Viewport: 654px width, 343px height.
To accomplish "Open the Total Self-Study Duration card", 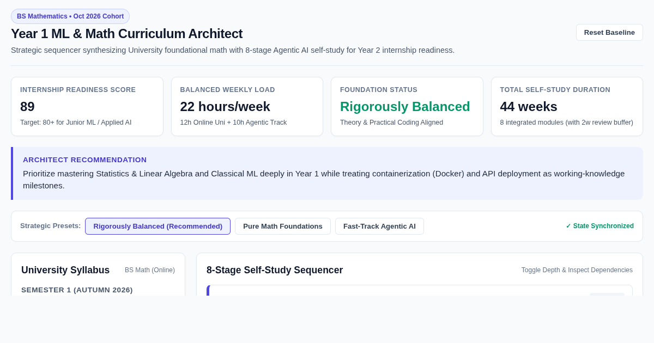I will point(567,106).
